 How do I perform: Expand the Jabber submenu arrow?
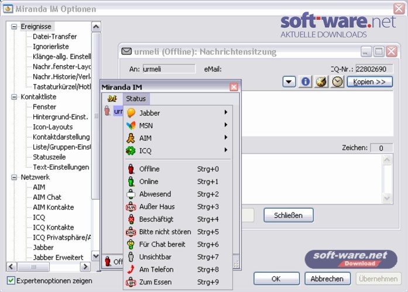(226, 112)
